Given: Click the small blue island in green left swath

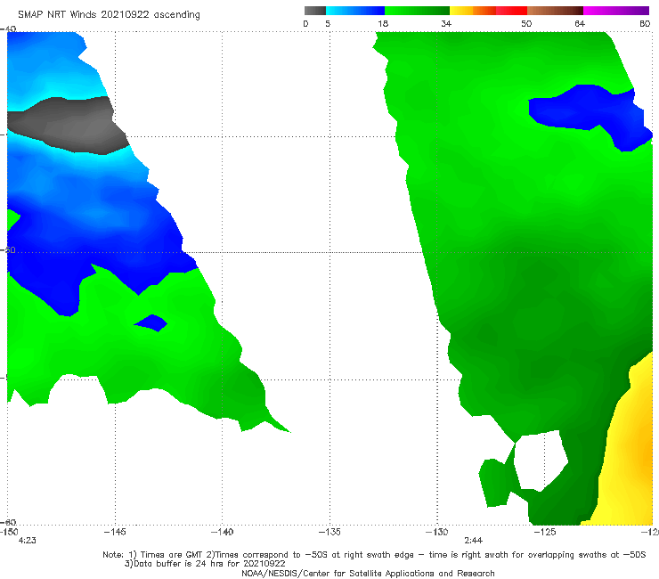Looking at the screenshot, I should pyautogui.click(x=151, y=323).
